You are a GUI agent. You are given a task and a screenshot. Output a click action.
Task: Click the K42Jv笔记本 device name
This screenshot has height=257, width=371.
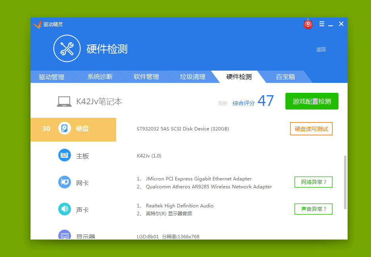(99, 102)
